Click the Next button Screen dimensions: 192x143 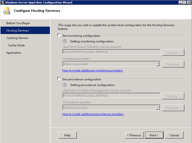154,135
